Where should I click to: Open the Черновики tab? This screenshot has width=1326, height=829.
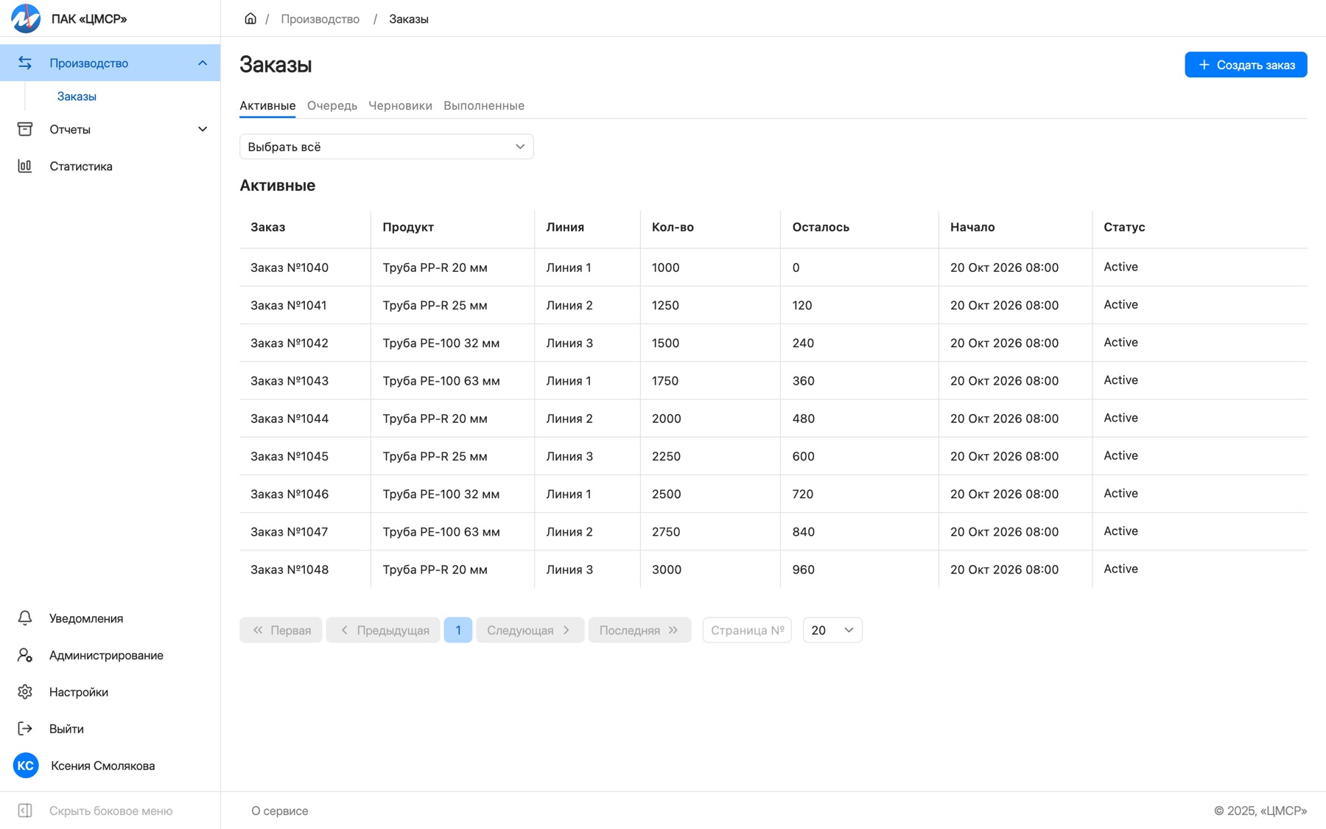(400, 105)
